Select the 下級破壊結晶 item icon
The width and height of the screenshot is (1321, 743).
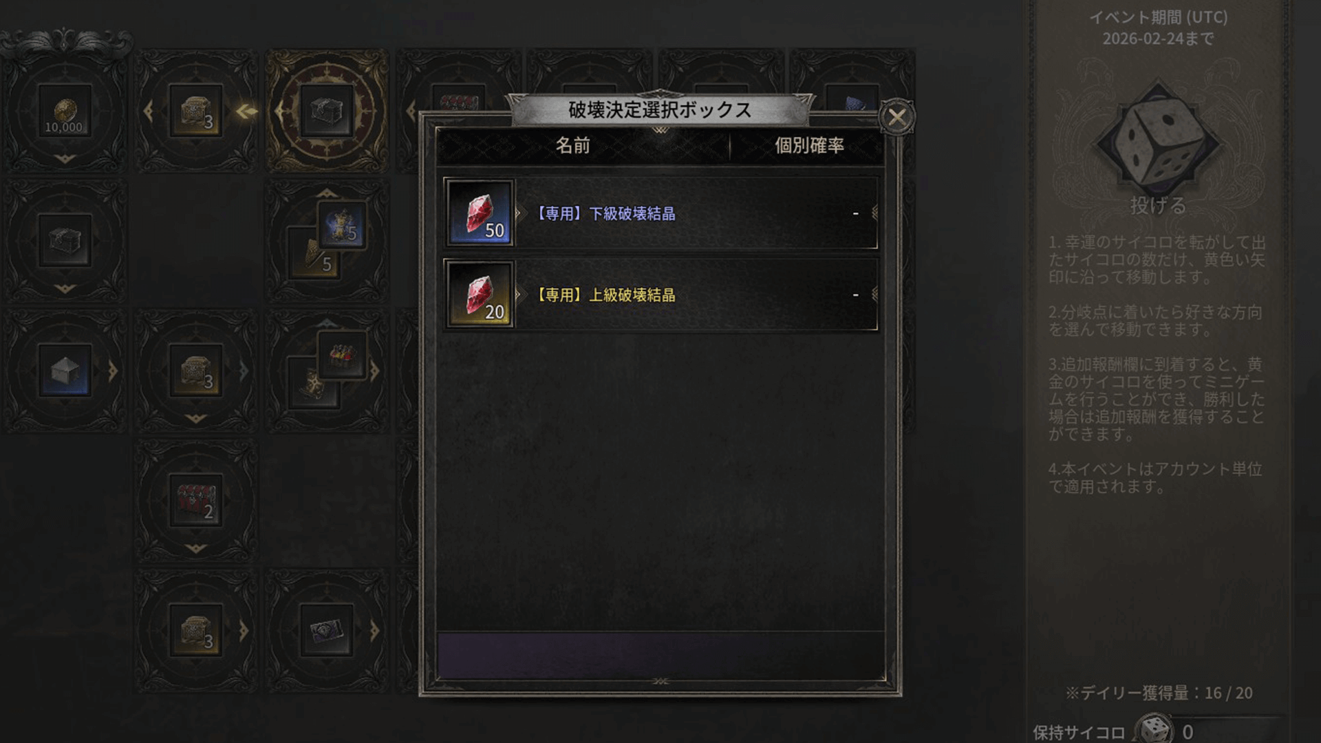pos(480,213)
